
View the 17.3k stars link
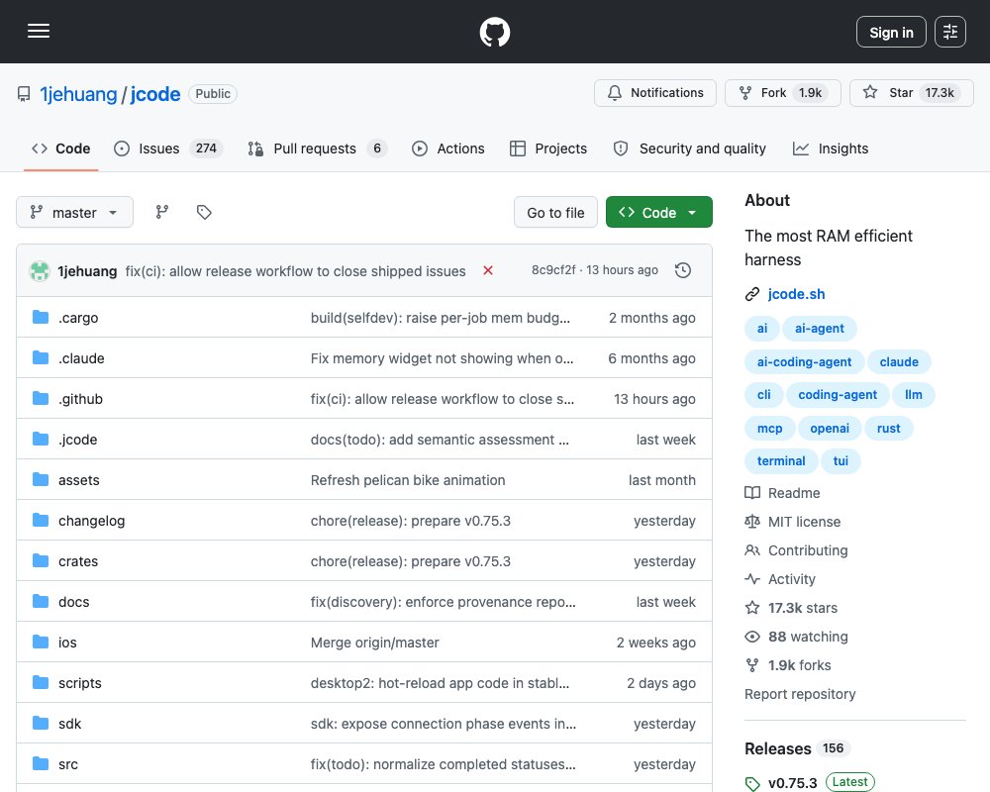tap(791, 608)
